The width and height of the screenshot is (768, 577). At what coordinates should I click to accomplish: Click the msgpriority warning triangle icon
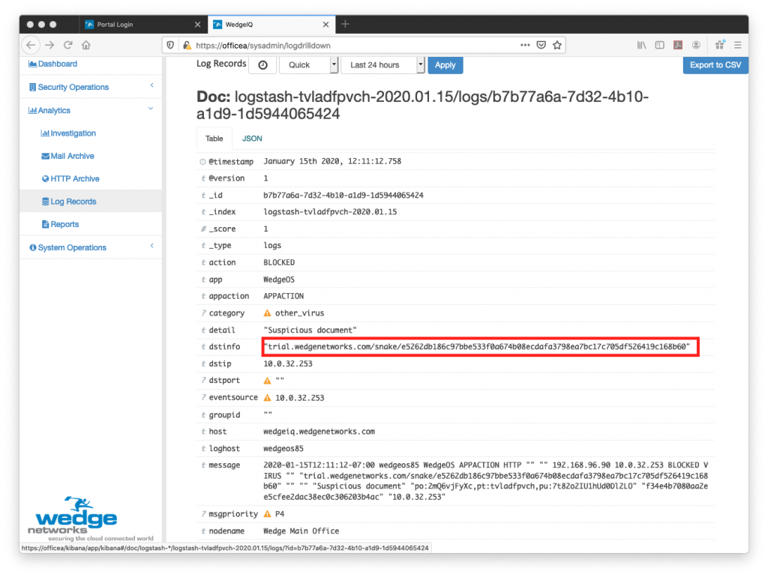(267, 514)
